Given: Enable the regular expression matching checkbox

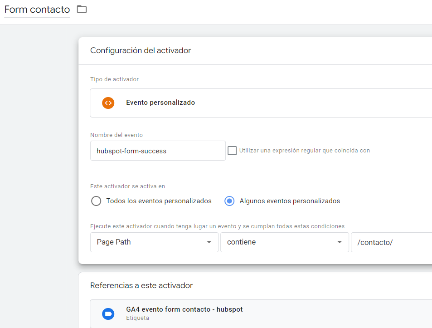Looking at the screenshot, I should coord(232,151).
